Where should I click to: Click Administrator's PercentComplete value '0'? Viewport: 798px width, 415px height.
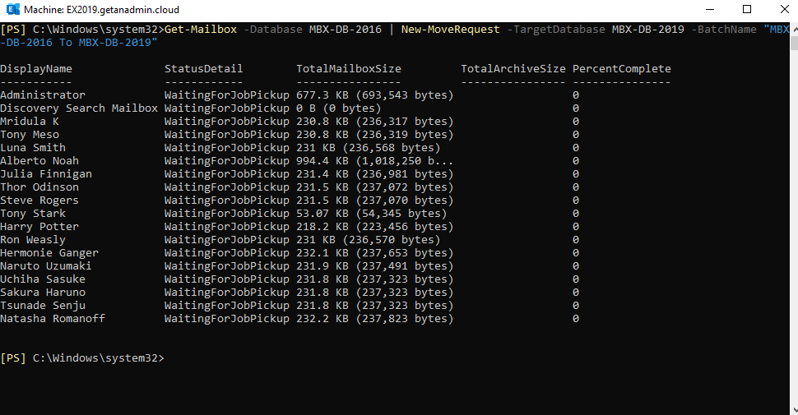(x=576, y=95)
